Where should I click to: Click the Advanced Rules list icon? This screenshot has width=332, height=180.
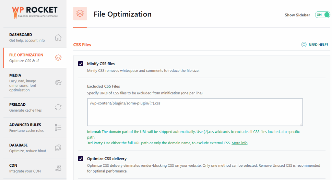tap(58, 127)
